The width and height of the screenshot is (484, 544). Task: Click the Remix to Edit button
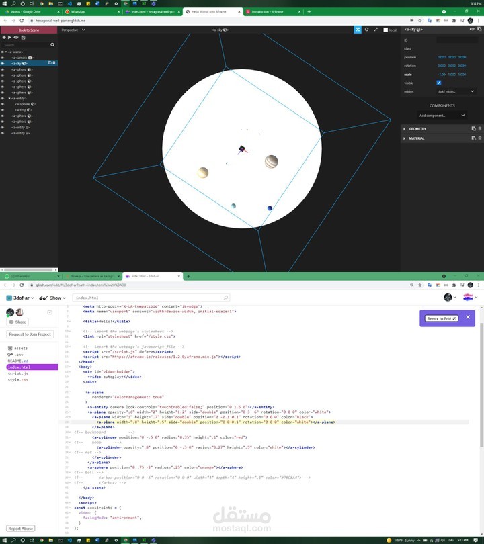point(441,318)
